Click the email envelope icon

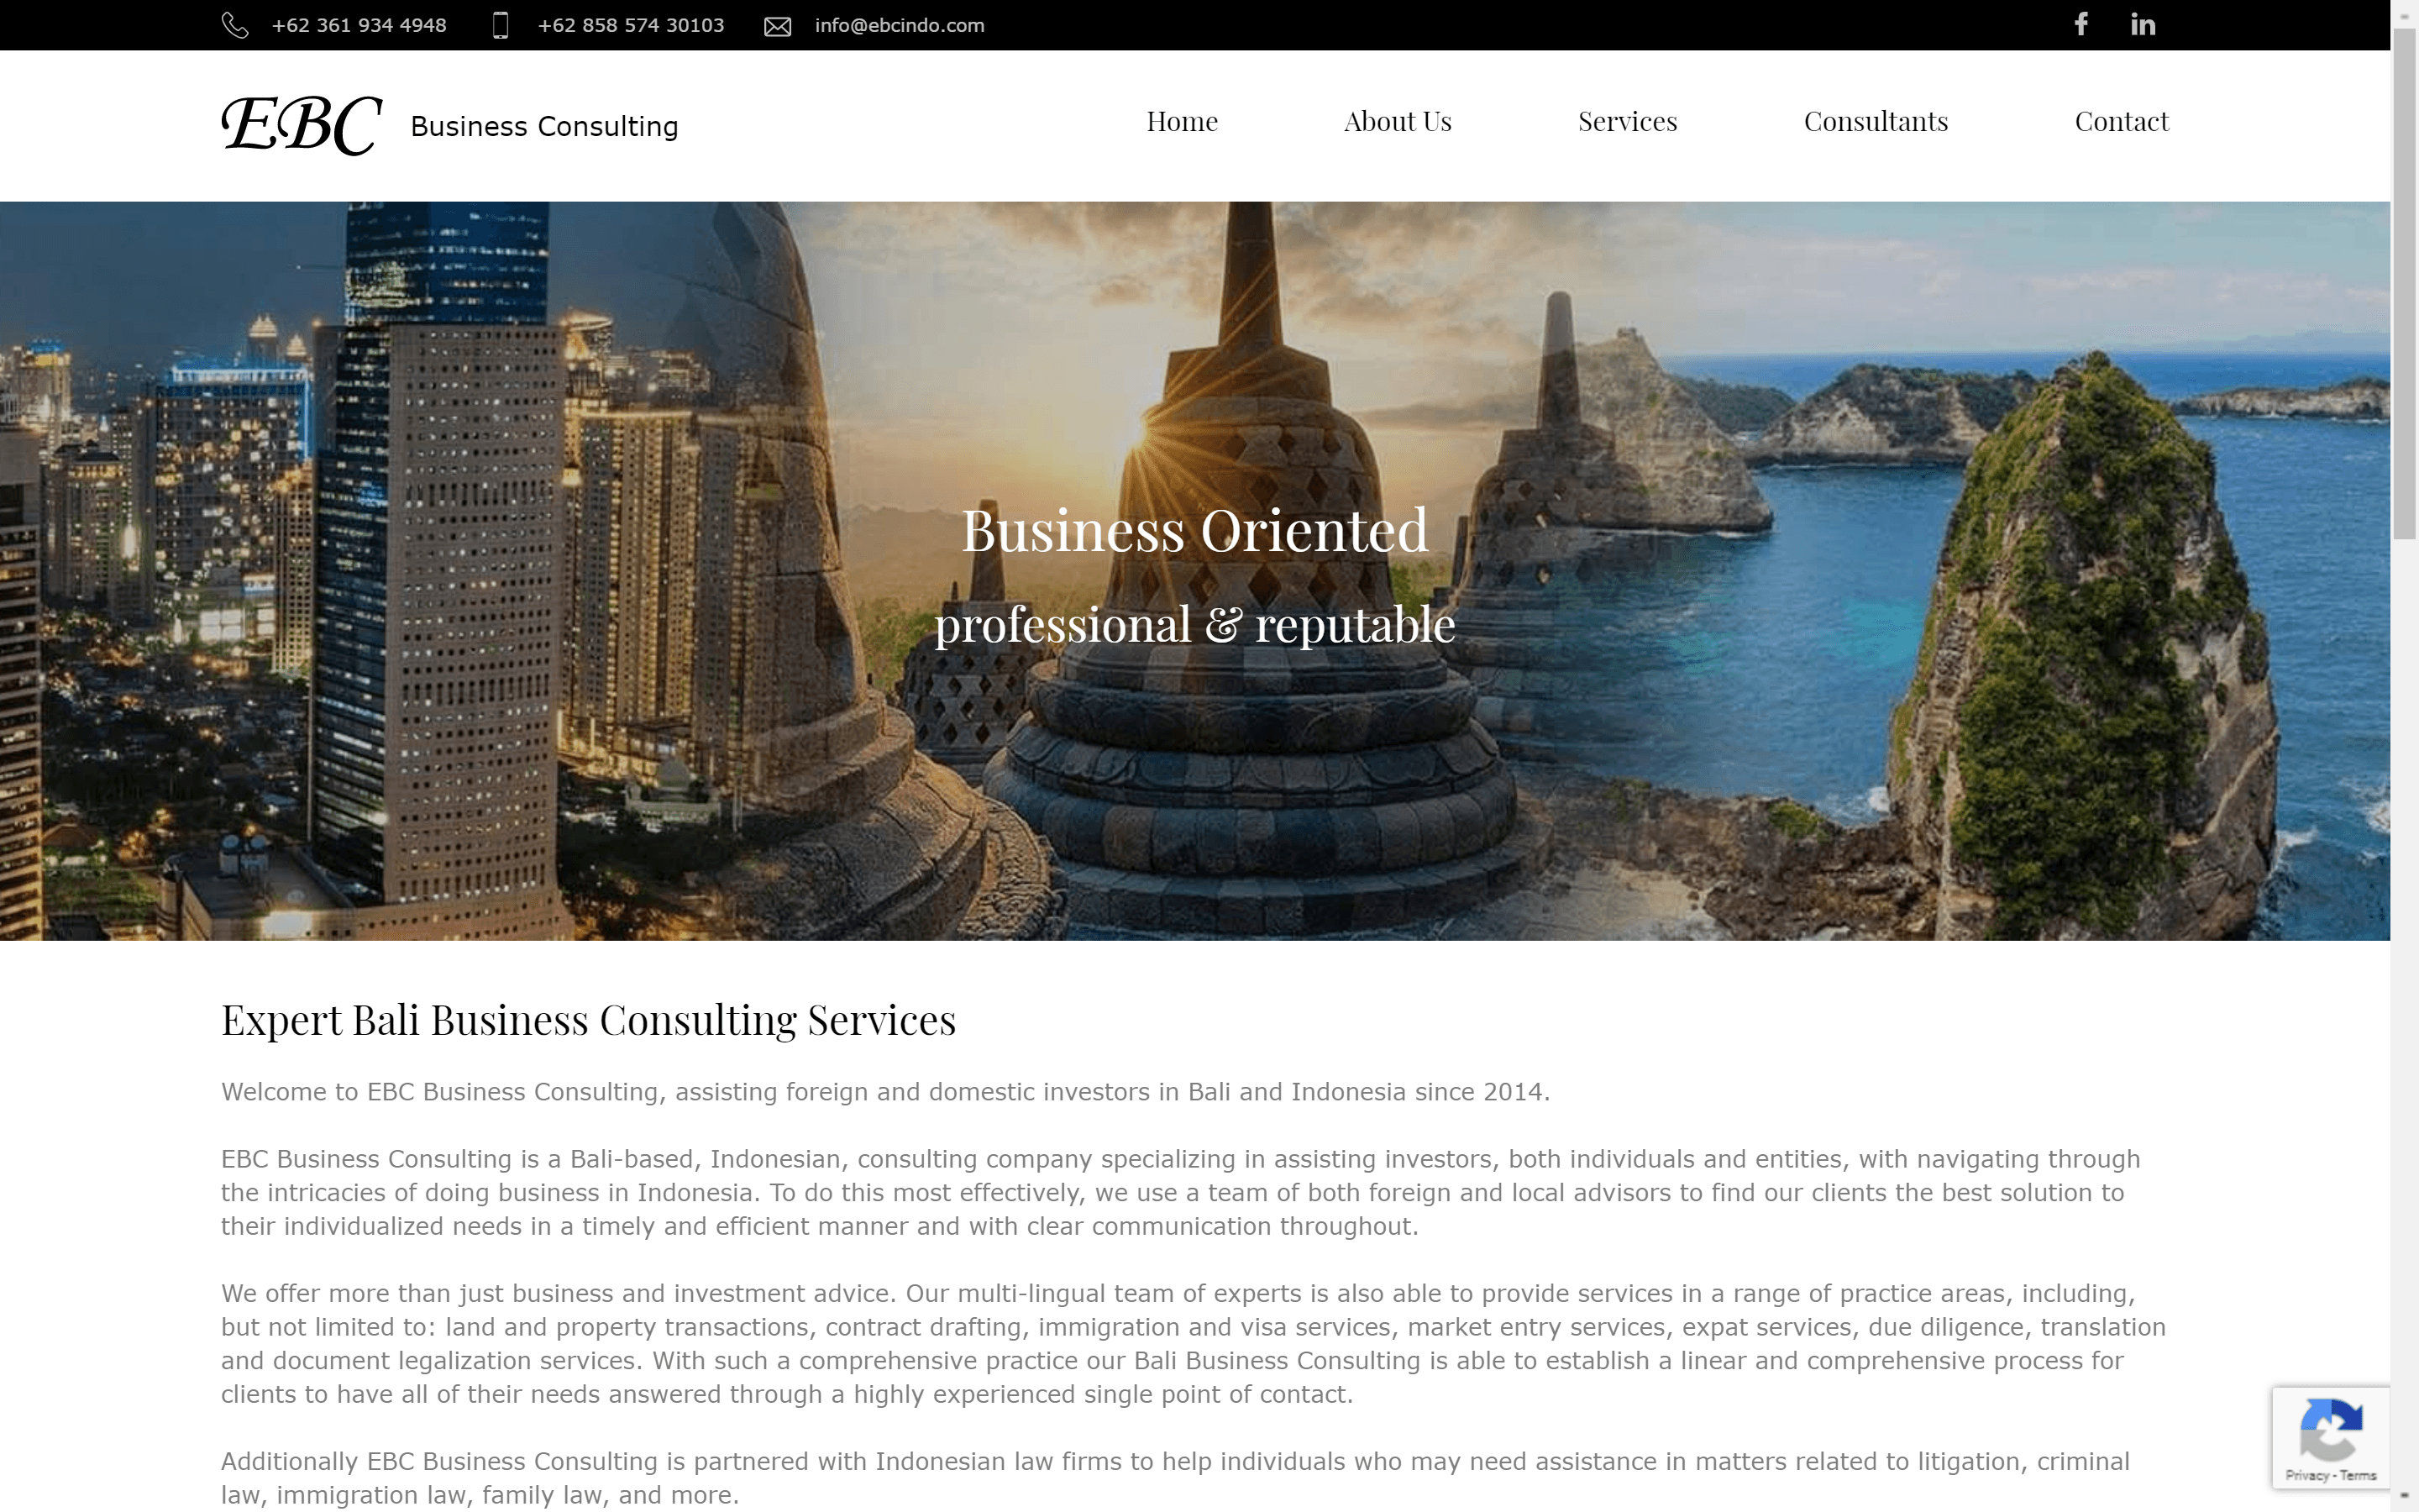(778, 26)
